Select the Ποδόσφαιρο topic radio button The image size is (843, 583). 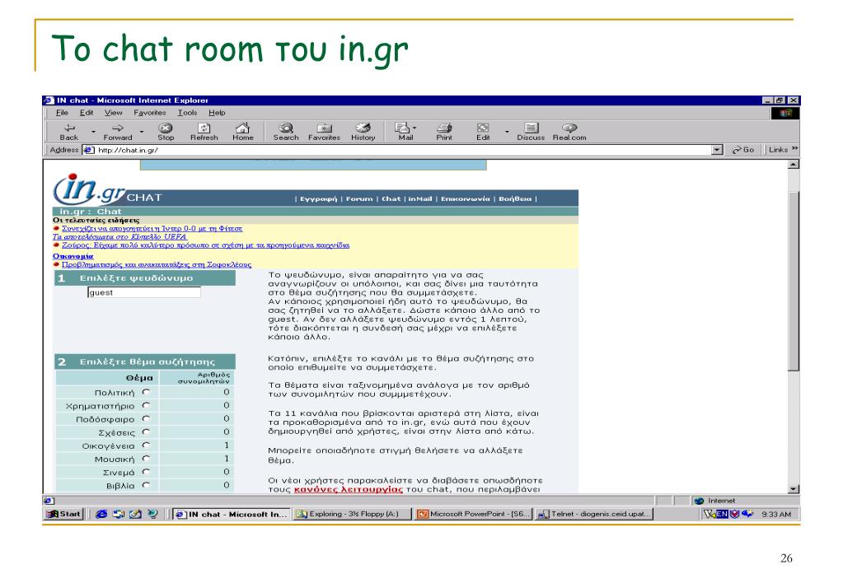click(x=146, y=418)
